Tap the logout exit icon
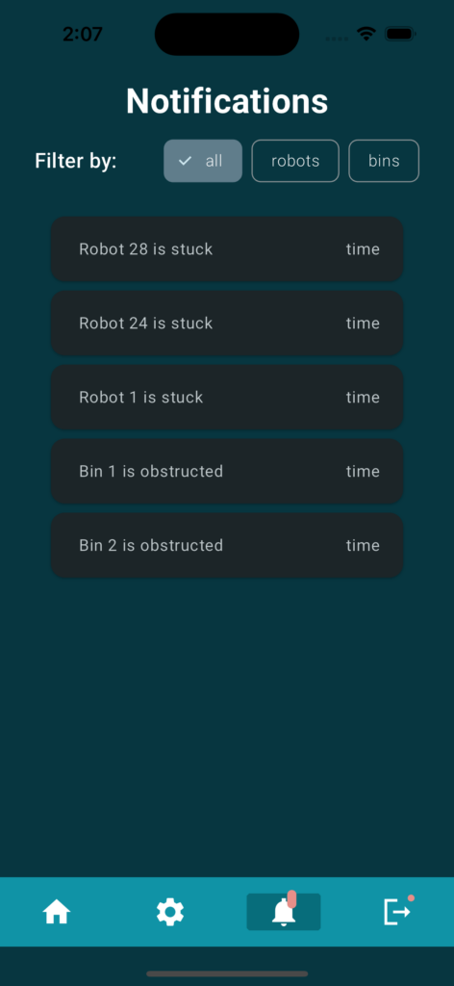This screenshot has height=986, width=454. [397, 912]
